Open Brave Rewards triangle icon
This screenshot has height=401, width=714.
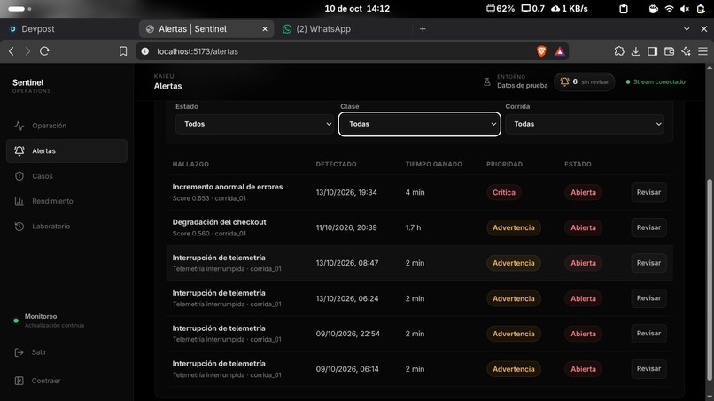[x=560, y=51]
